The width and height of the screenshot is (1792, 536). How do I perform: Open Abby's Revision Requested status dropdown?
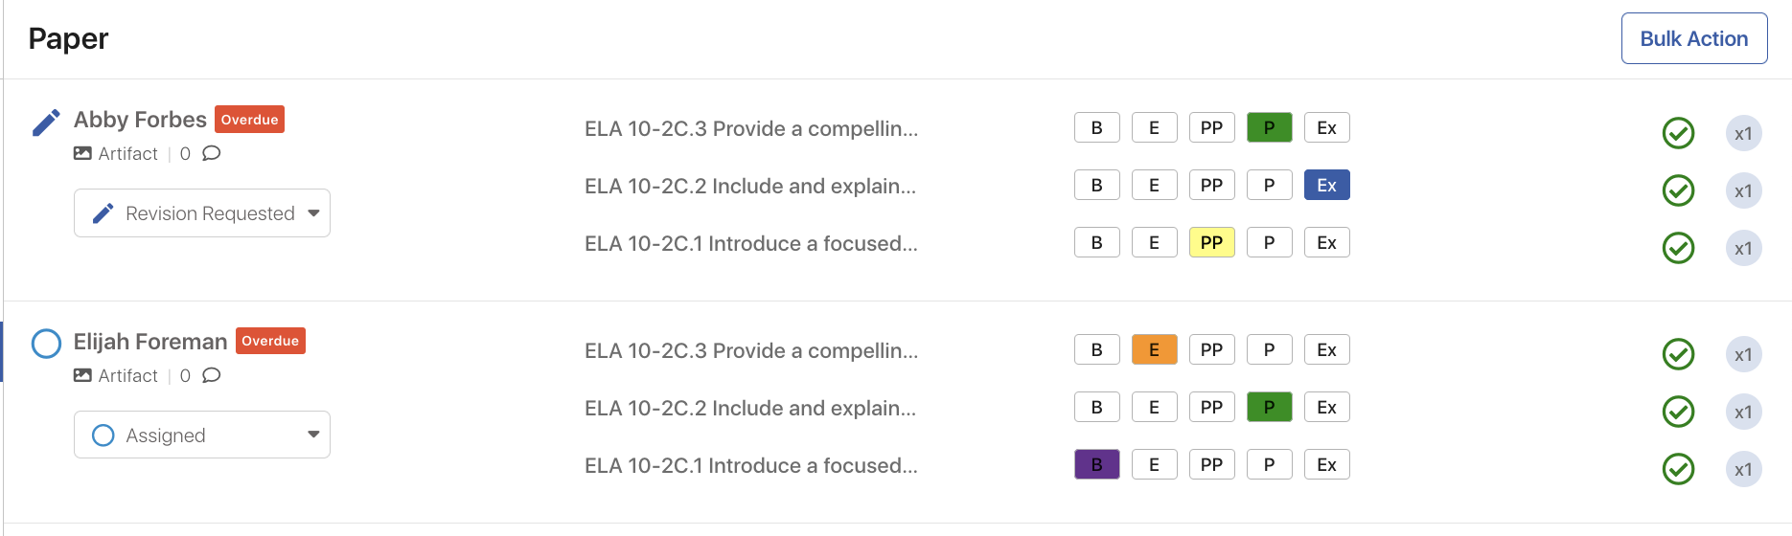point(202,213)
